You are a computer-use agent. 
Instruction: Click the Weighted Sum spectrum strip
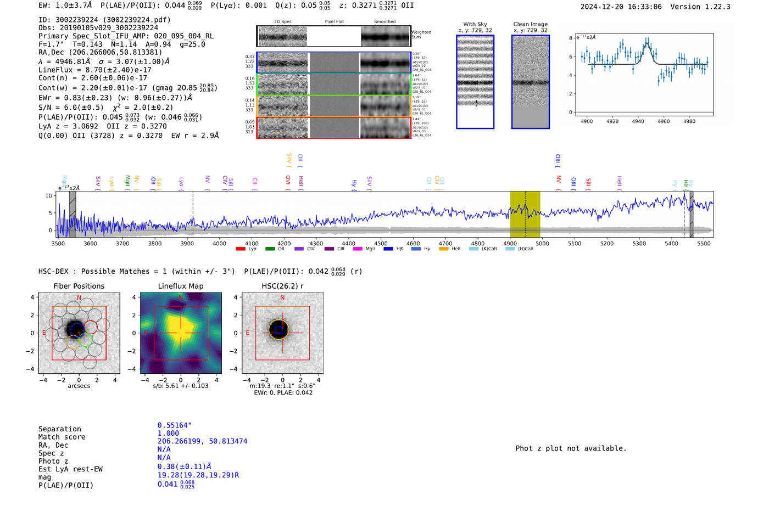pos(333,36)
